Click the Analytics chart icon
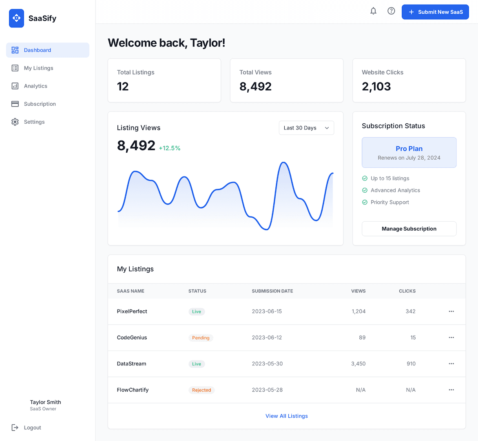Screen dimensions: 478x441 (15, 86)
